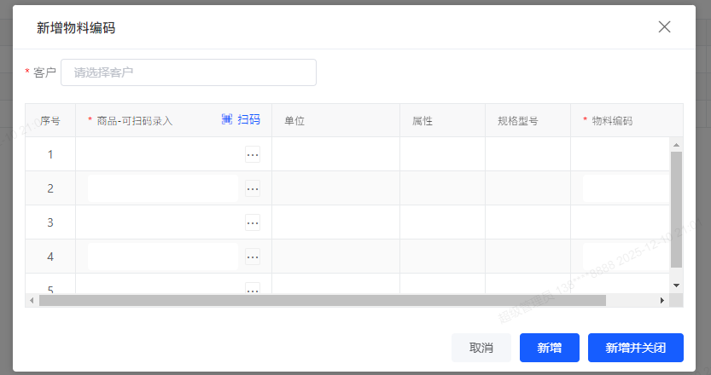Click the scan code icon in product header
The height and width of the screenshot is (375, 711).
227,120
